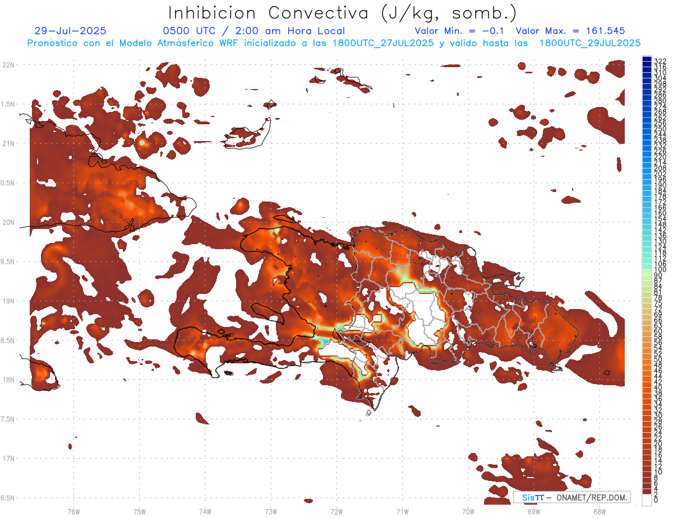This screenshot has width=673, height=519.
Task: Click the latitude label "0.5N"
Action: point(7,183)
